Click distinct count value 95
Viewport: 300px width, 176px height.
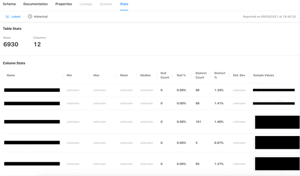click(198, 164)
